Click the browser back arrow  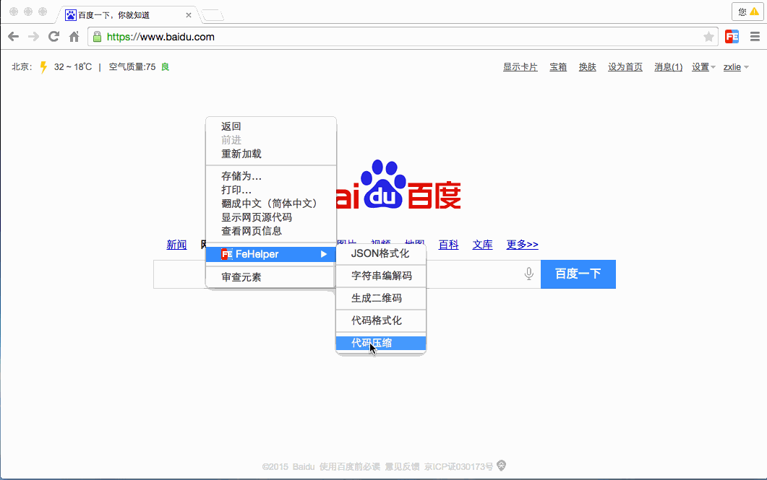14,37
